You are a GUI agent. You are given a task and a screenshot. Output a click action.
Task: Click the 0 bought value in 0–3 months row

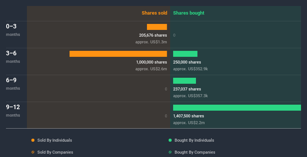(x=174, y=36)
